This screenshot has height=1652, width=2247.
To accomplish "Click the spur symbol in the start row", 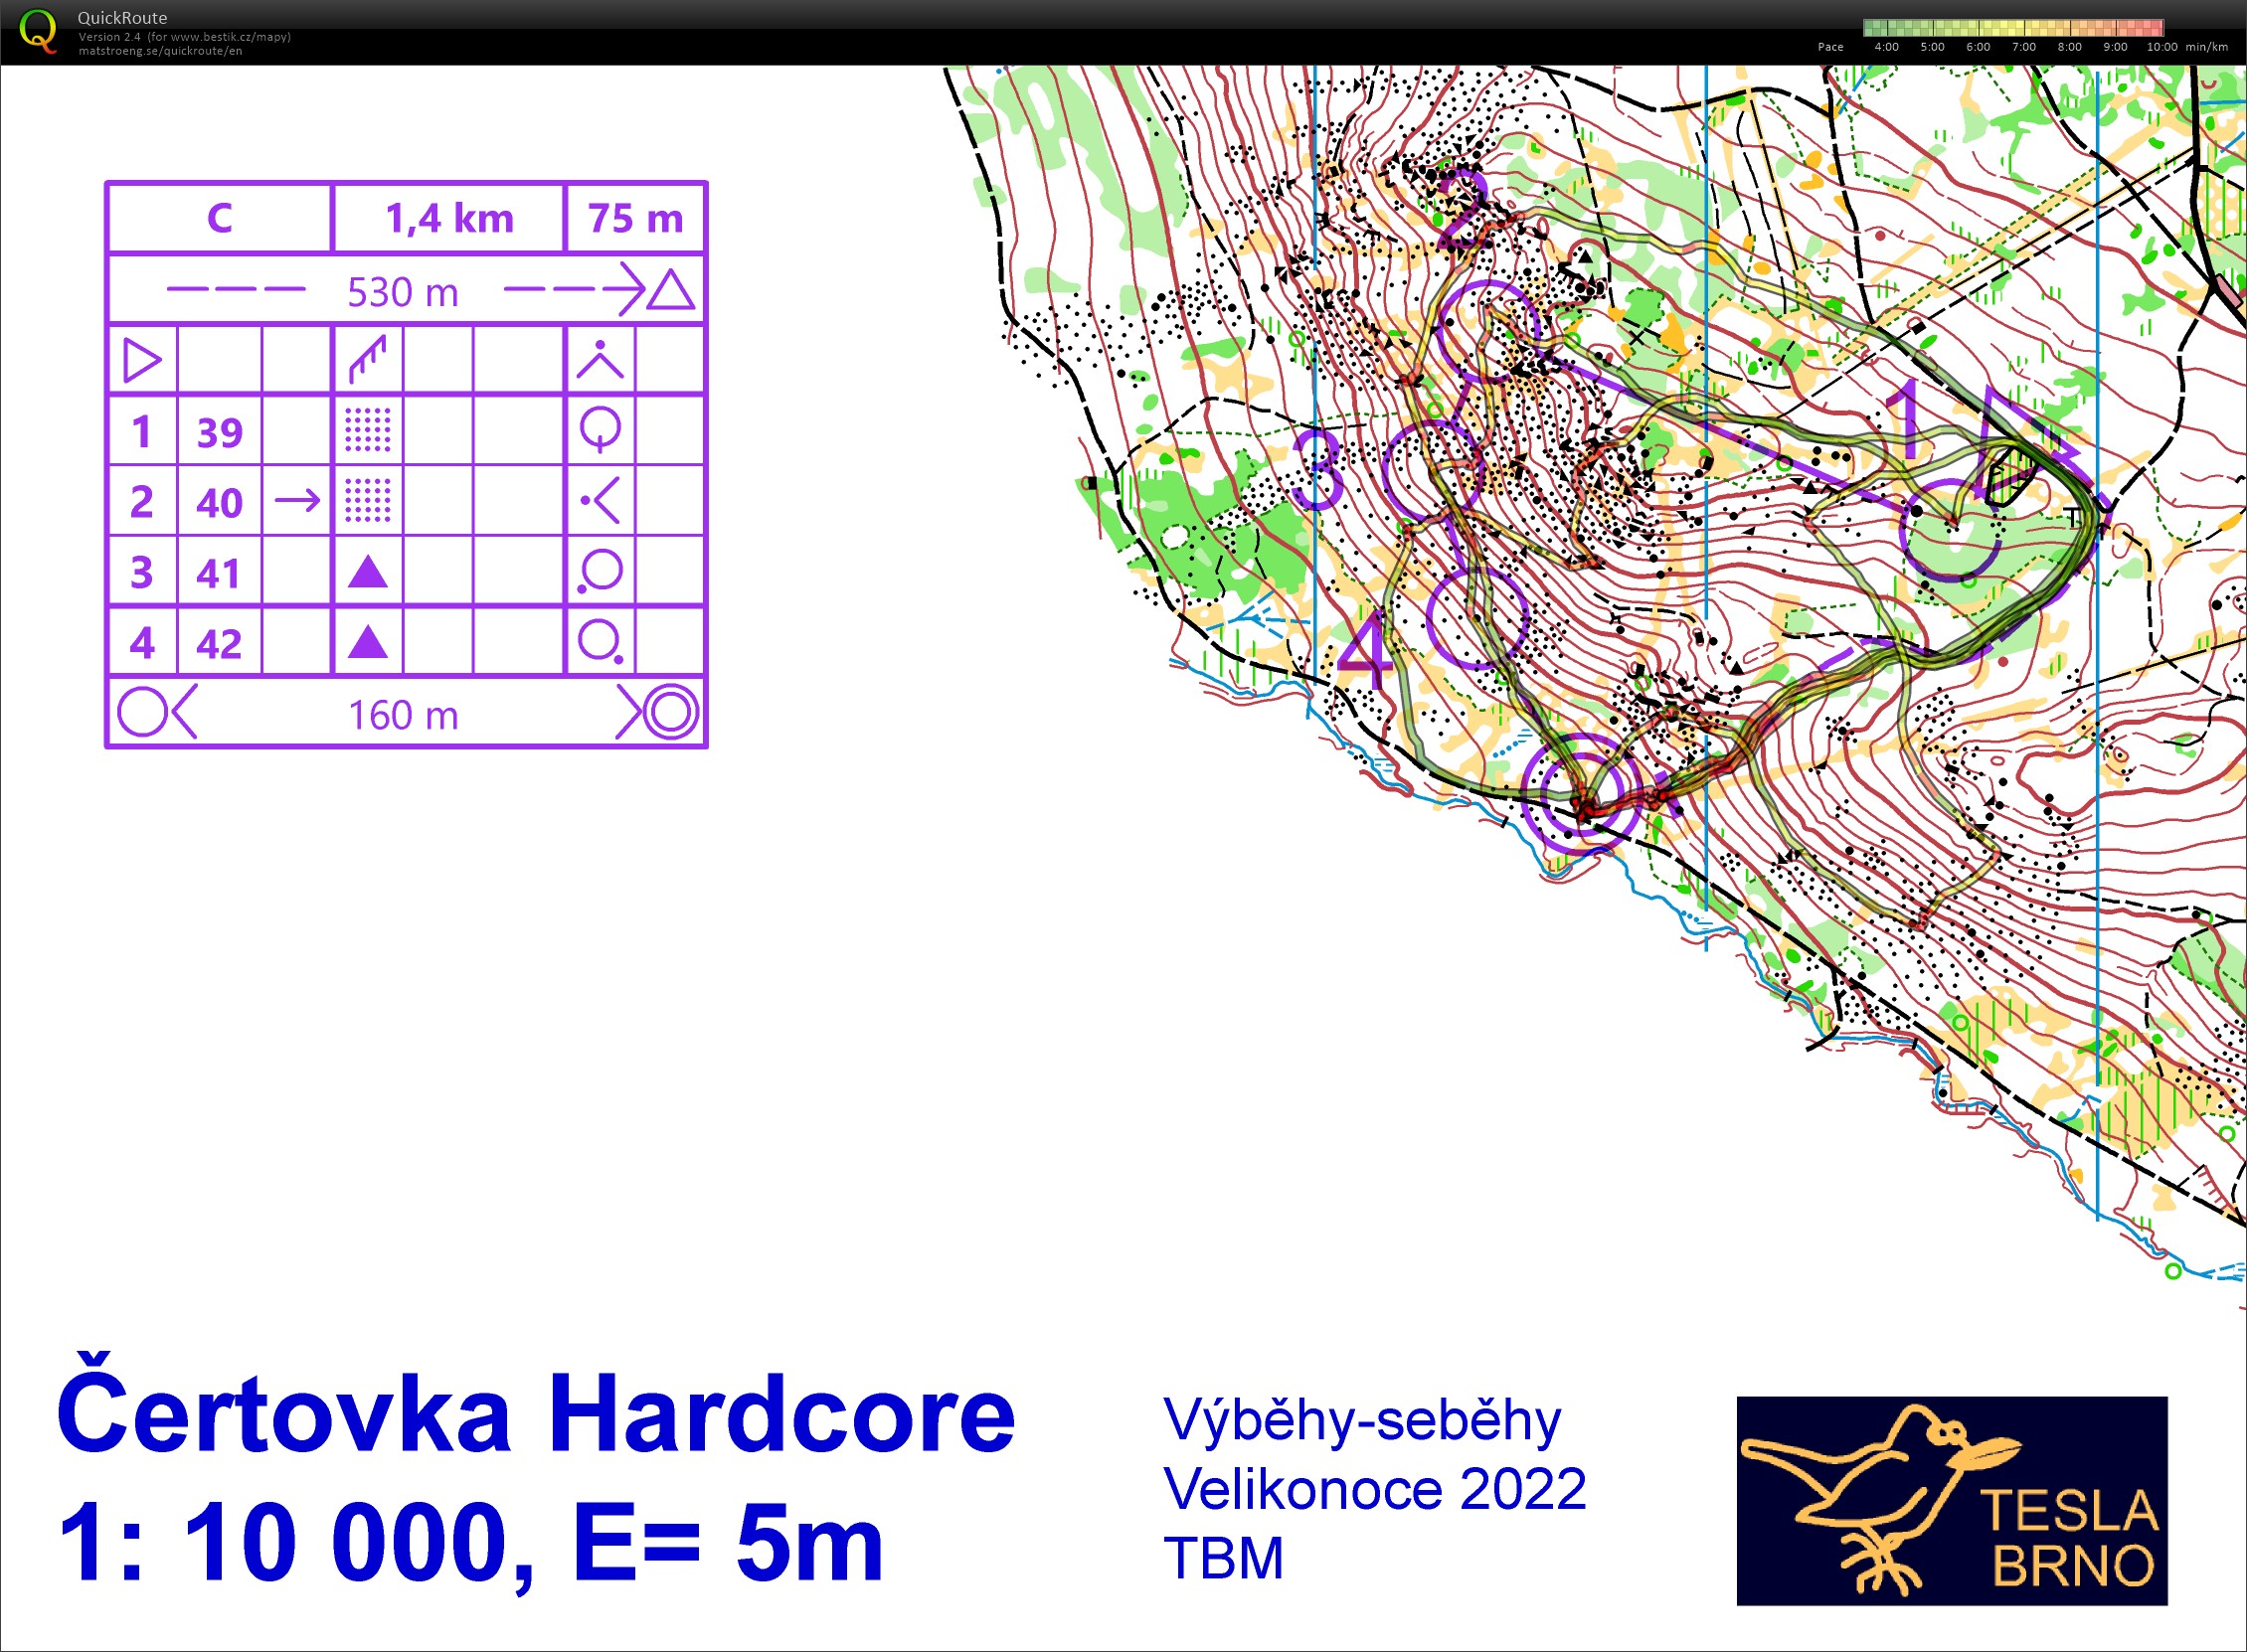I will tap(601, 360).
